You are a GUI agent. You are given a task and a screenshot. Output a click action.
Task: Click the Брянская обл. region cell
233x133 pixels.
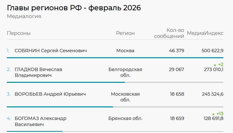(125, 118)
